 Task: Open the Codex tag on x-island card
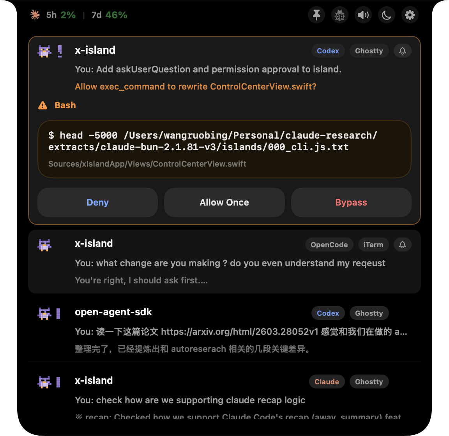[x=328, y=51]
